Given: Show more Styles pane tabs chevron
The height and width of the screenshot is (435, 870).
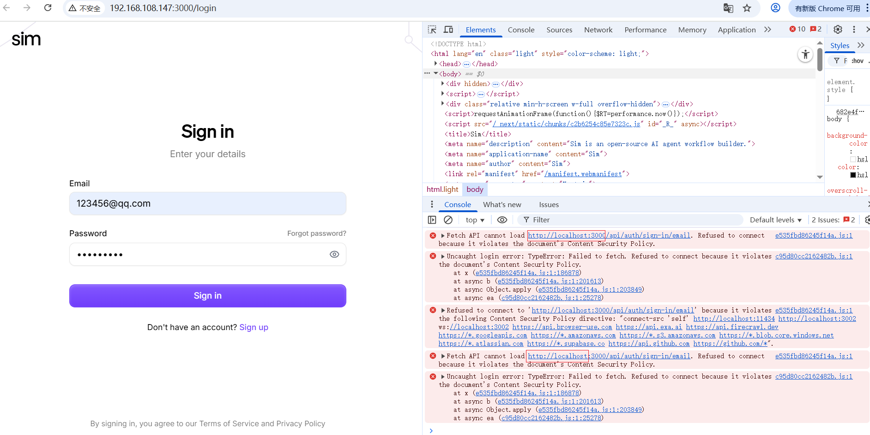Looking at the screenshot, I should click(861, 45).
